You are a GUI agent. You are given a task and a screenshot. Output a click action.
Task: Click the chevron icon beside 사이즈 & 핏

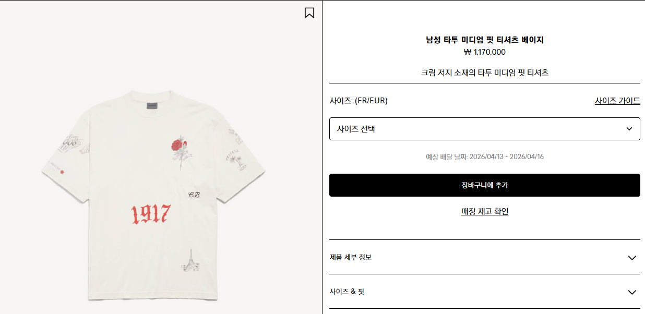point(632,292)
